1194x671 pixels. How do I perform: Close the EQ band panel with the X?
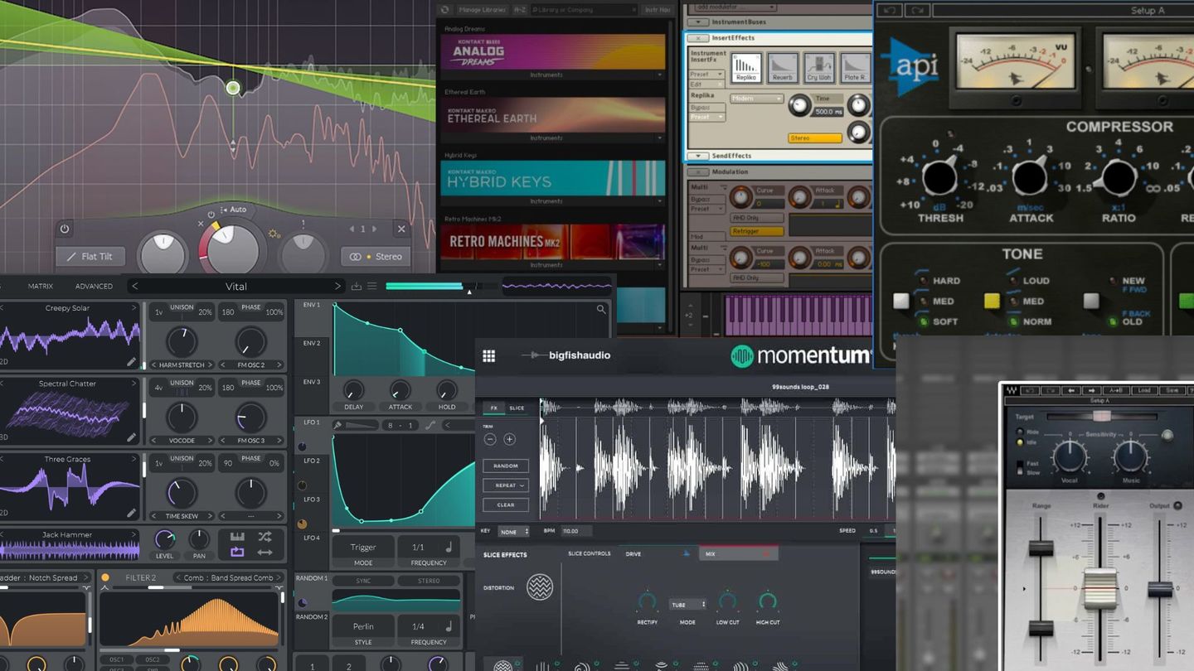[x=401, y=229]
